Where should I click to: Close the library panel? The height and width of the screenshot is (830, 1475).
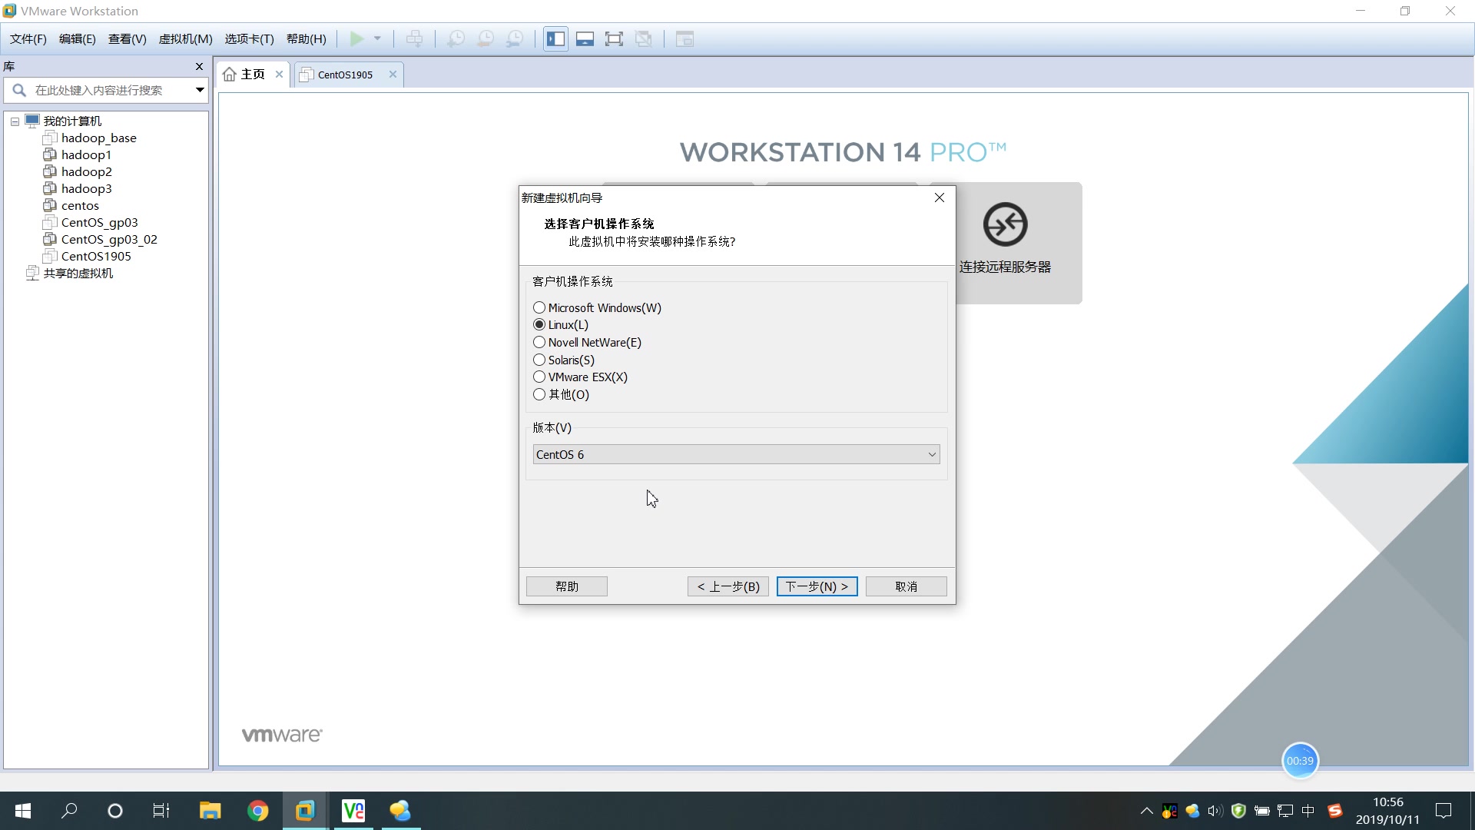point(199,67)
